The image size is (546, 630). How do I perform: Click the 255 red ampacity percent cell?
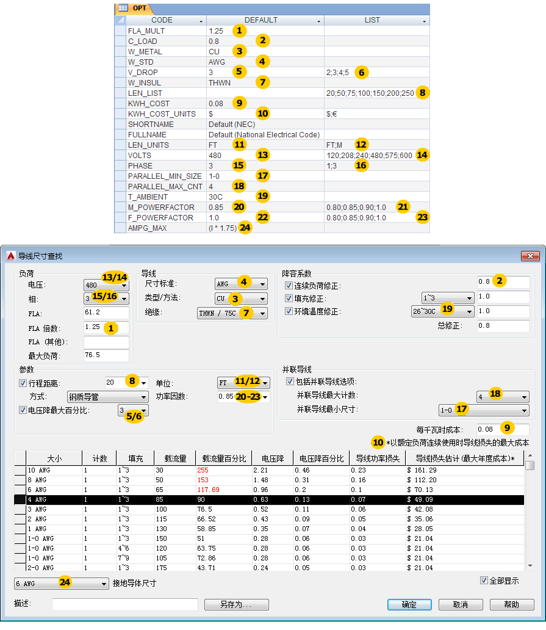click(x=224, y=470)
